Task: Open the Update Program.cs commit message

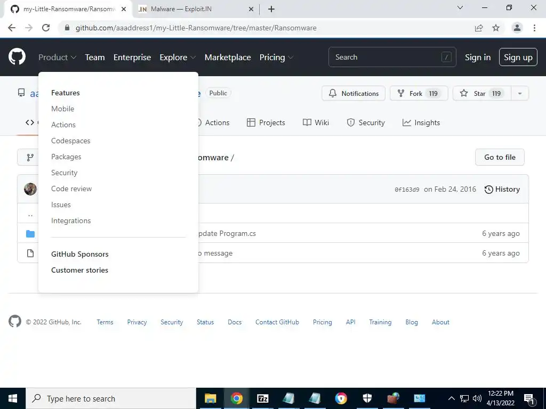Action: 227,233
